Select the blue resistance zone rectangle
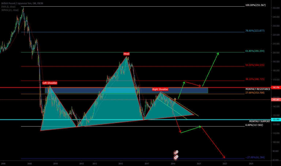Screen dimensions: 281x166 tap(126, 90)
